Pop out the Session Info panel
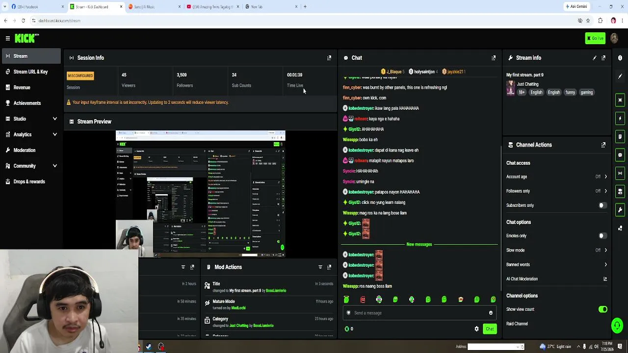The width and height of the screenshot is (628, 353). click(329, 58)
